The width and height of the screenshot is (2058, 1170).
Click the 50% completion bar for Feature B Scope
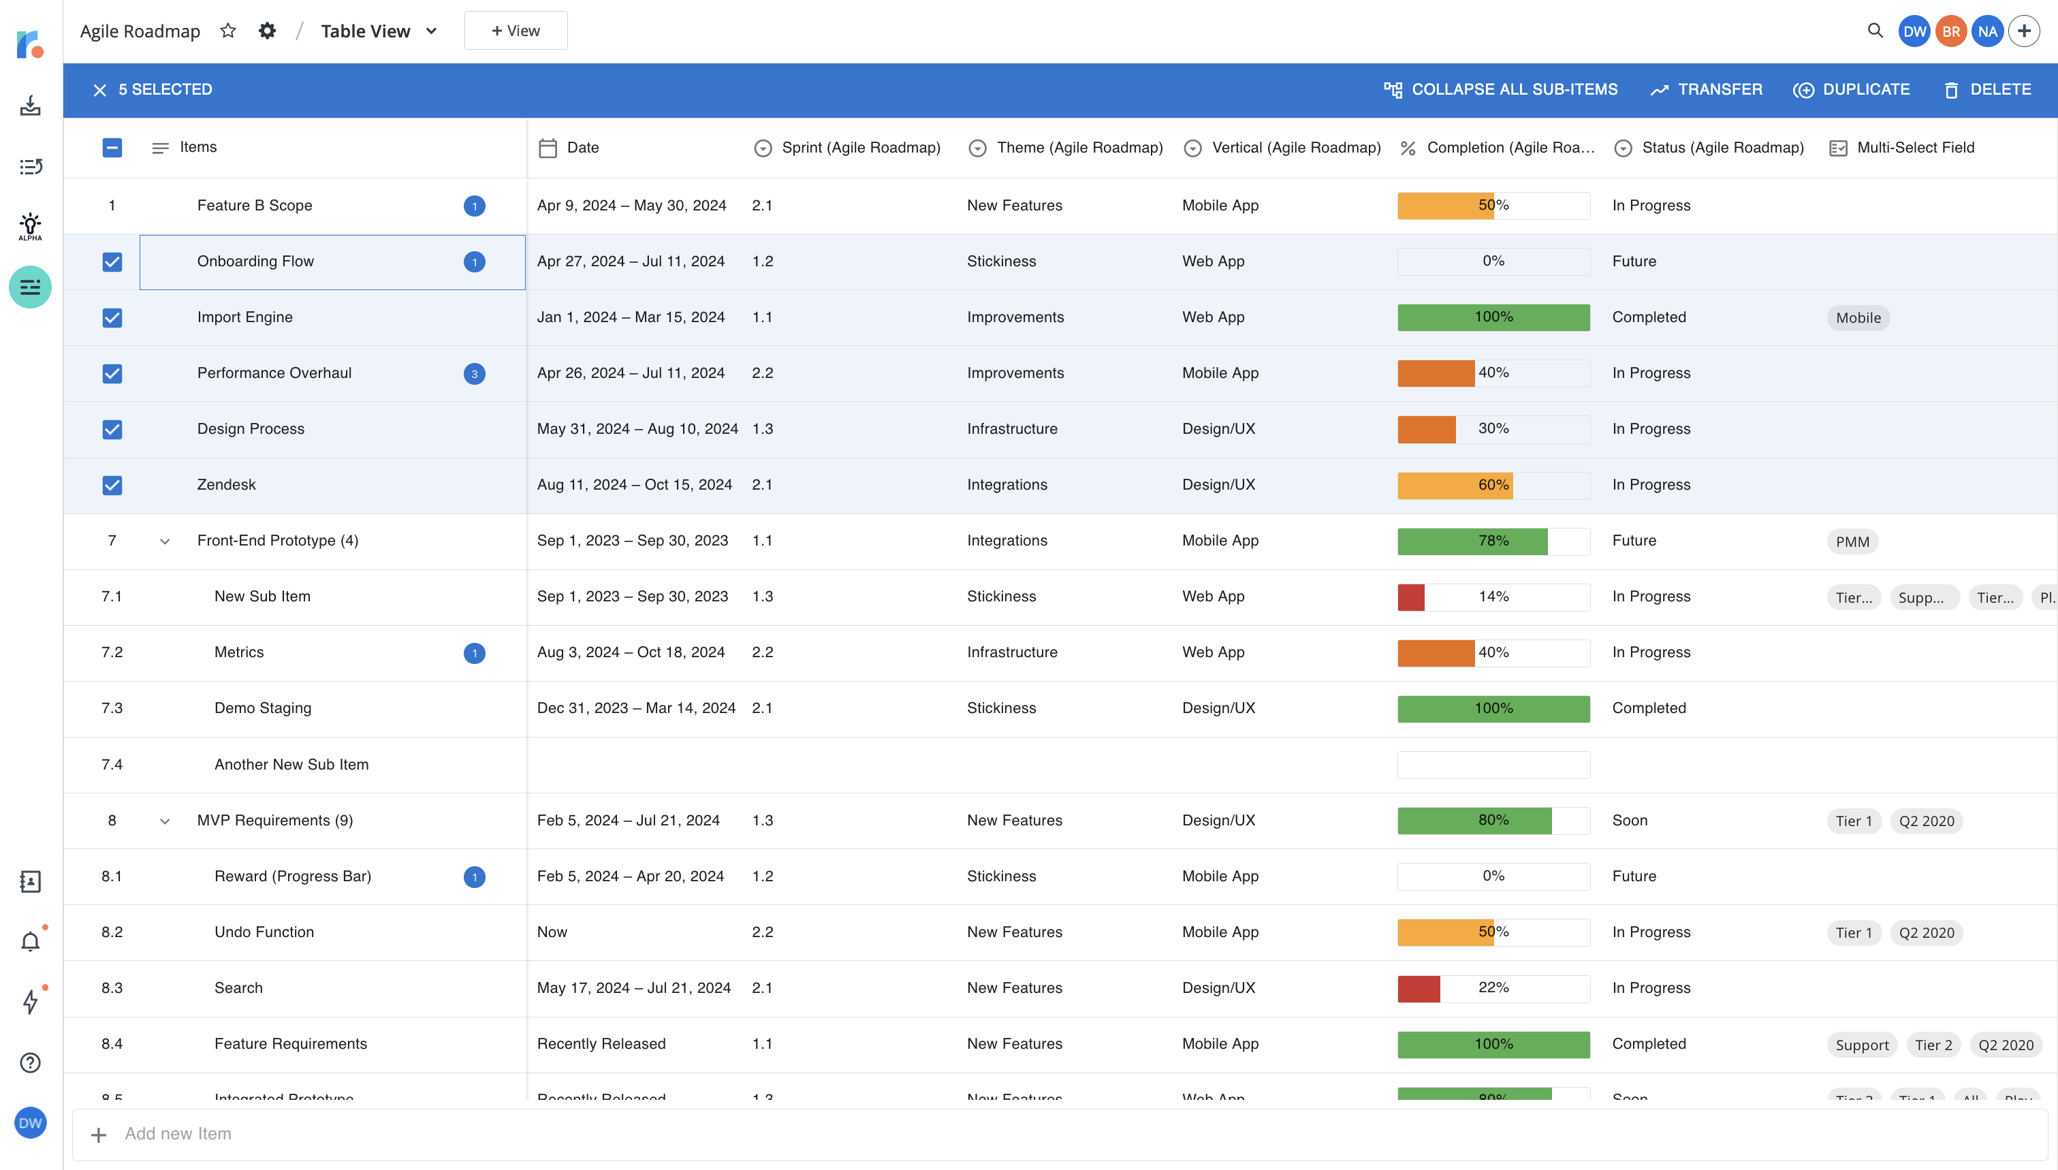pos(1493,206)
